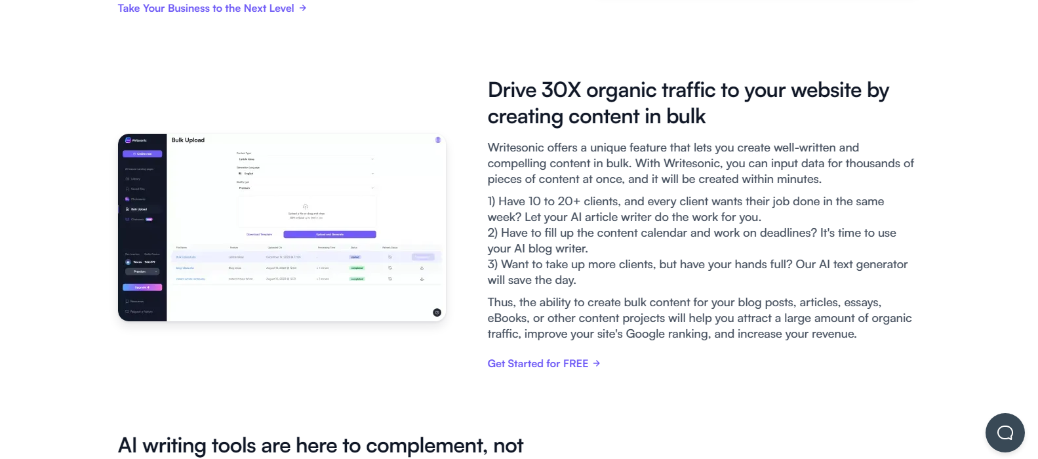This screenshot has width=1038, height=459.
Task: Click the dark help circle icon in preview
Action: [x=437, y=312]
